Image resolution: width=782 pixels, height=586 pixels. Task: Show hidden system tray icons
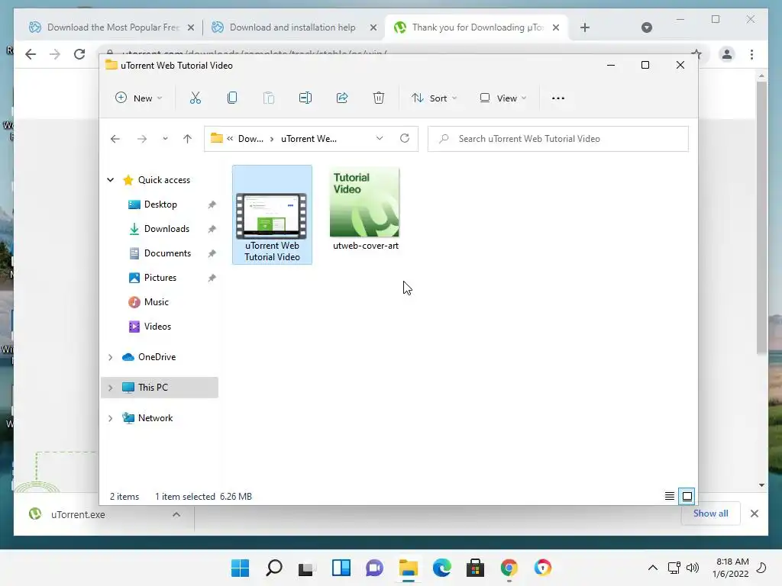click(652, 568)
